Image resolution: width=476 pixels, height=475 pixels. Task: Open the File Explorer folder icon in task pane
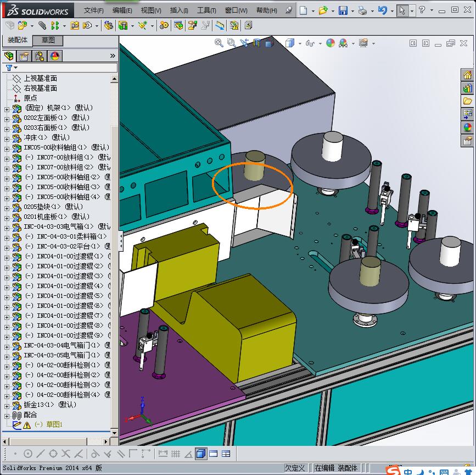pyautogui.click(x=467, y=101)
